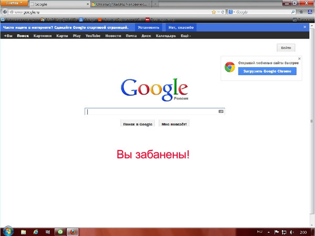Open the blue toolbar icon beside home
Screen dimensions: 315x236
point(310,12)
